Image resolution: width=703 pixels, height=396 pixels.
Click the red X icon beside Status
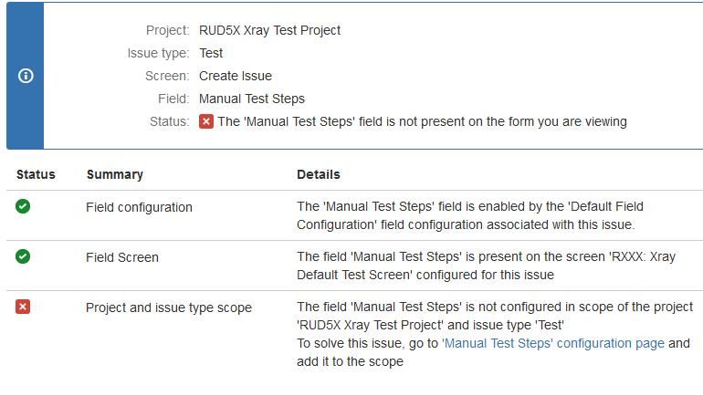click(x=206, y=121)
